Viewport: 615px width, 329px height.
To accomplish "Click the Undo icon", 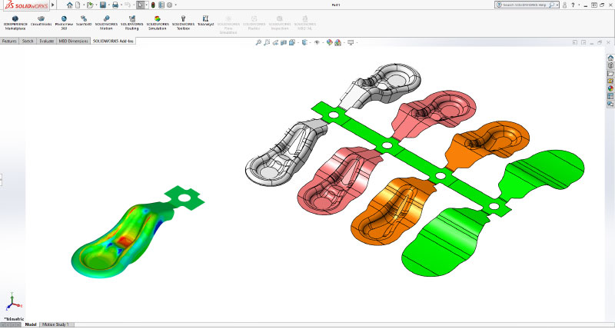I will [127, 5].
